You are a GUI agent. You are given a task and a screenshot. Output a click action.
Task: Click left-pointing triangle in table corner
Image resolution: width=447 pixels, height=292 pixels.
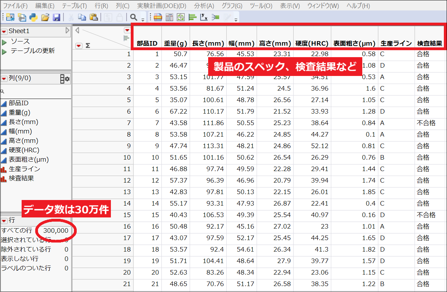[77, 30]
